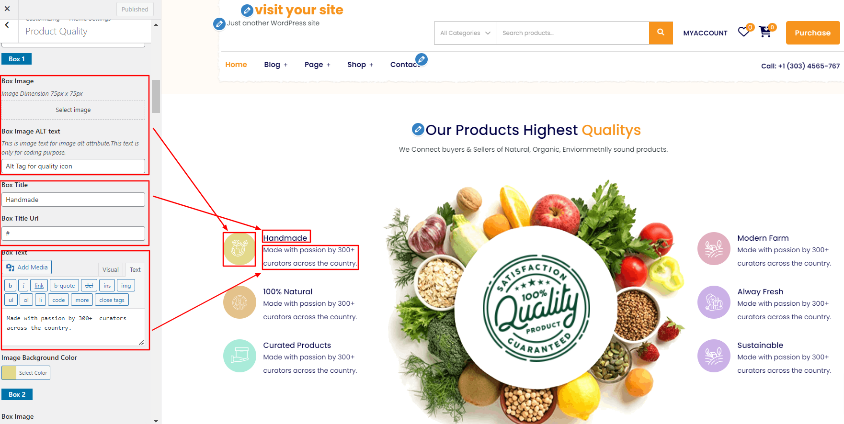The image size is (844, 424).
Task: Click the edit pencil beside the tagline
Action: pyautogui.click(x=219, y=23)
